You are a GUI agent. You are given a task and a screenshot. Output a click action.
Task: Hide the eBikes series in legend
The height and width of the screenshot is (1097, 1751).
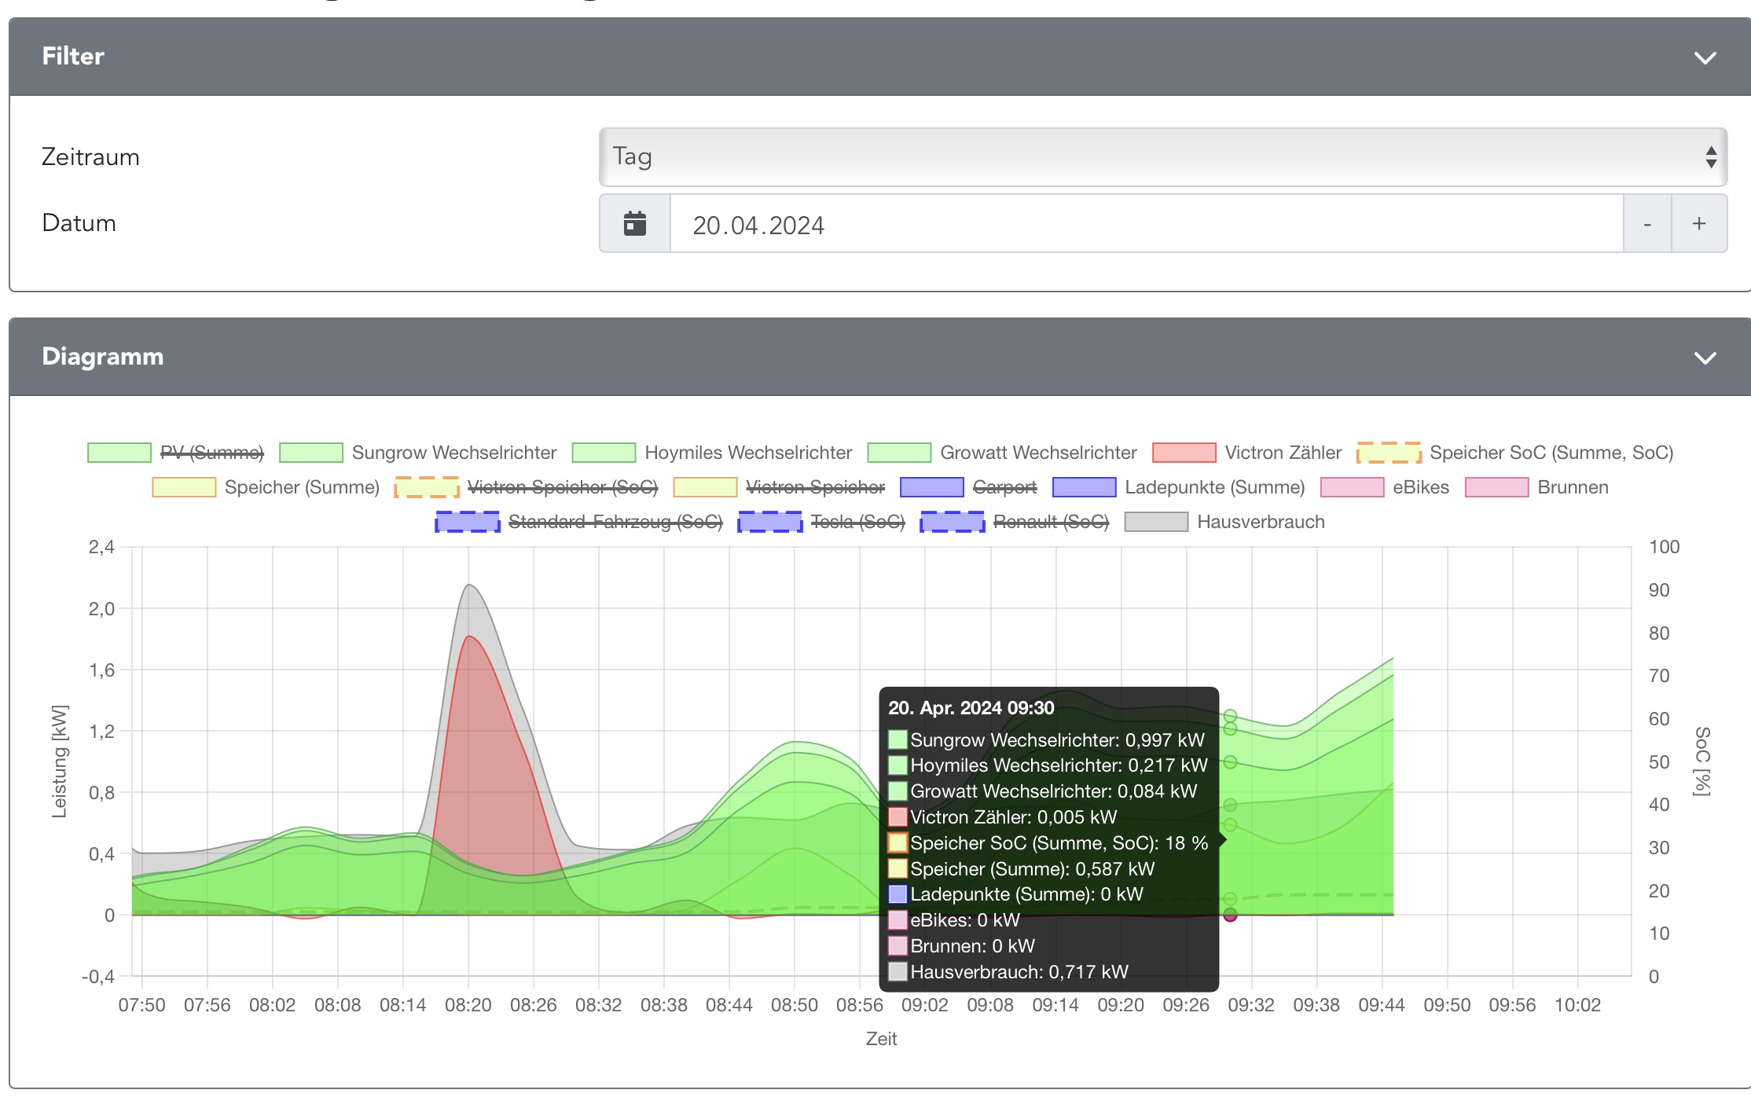(x=1420, y=487)
